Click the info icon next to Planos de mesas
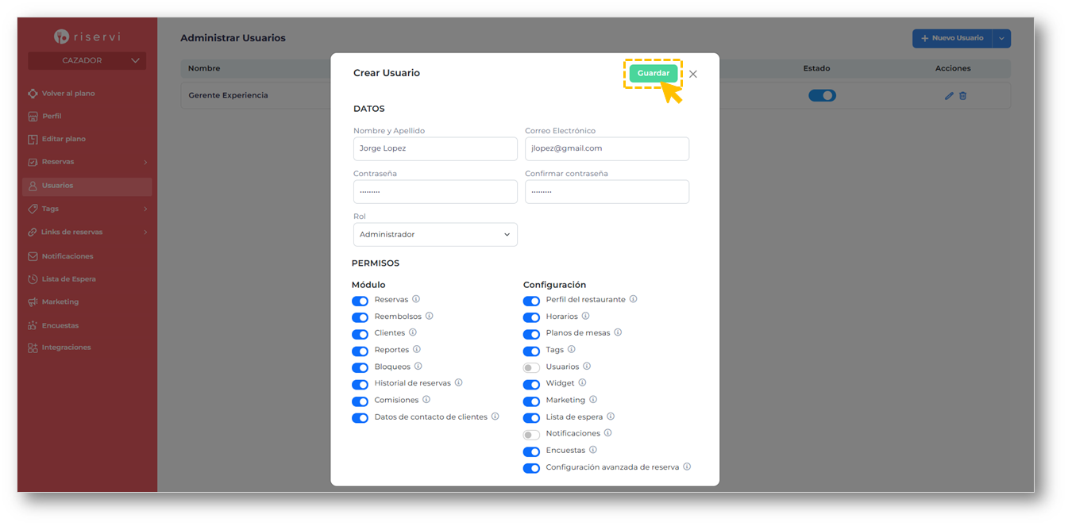1068x526 pixels. pos(618,332)
